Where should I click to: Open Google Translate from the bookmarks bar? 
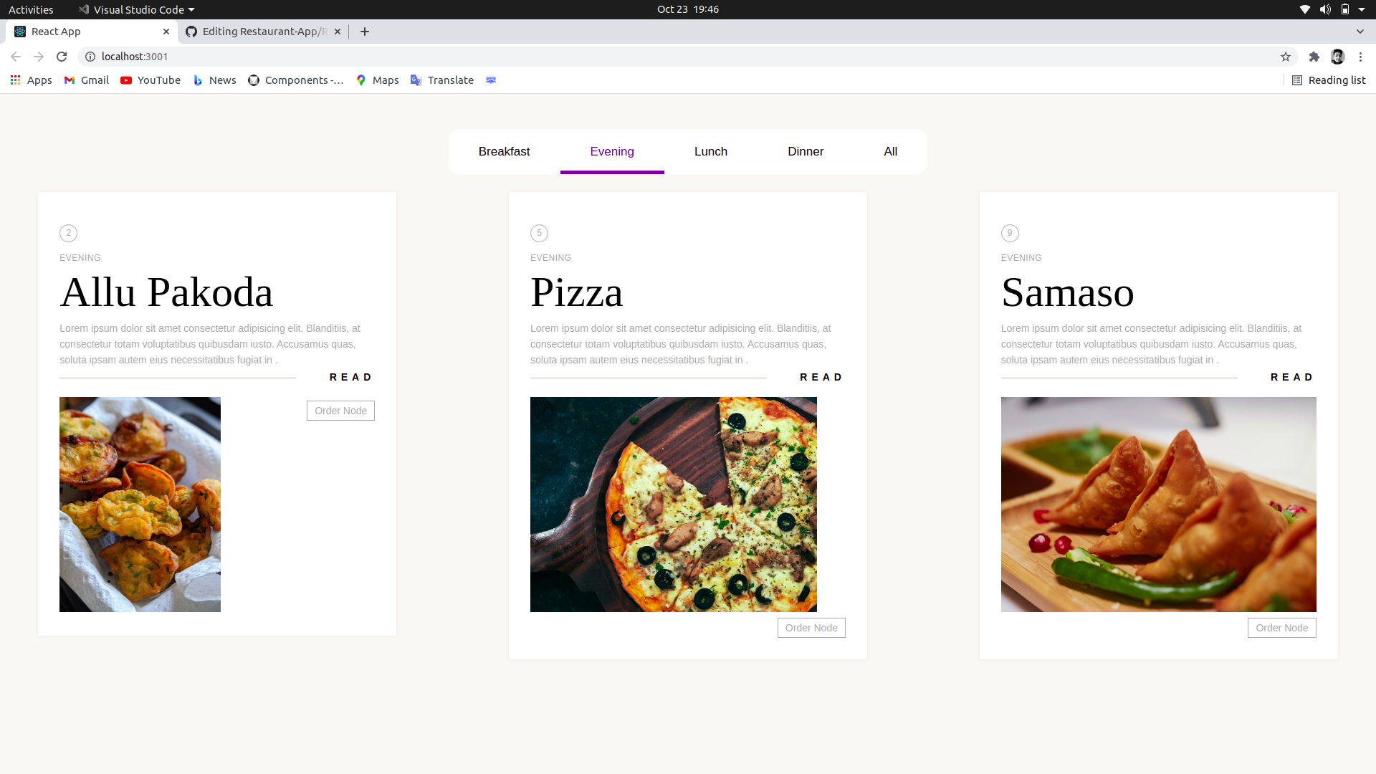441,80
